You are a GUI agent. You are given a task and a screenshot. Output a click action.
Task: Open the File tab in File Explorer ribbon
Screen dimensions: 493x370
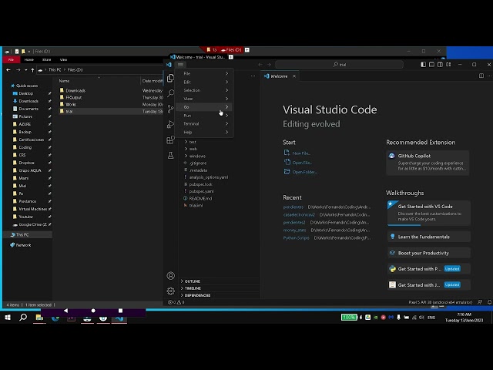(x=12, y=59)
